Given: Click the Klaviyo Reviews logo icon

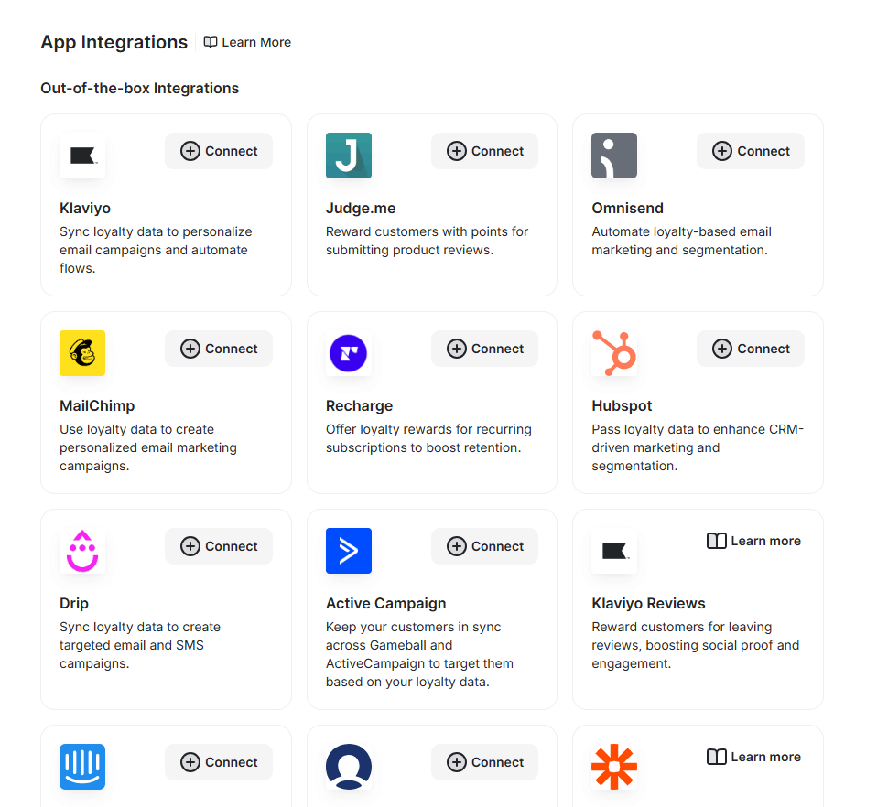Looking at the screenshot, I should [614, 551].
